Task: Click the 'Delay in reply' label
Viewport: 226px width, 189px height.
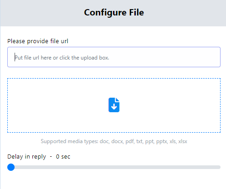Action: pos(27,157)
